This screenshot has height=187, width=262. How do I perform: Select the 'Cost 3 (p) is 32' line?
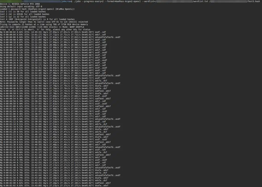point(23,17)
